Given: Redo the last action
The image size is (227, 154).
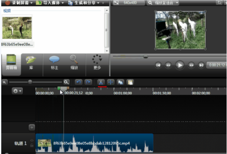Looking at the screenshot, I should 88,82.
